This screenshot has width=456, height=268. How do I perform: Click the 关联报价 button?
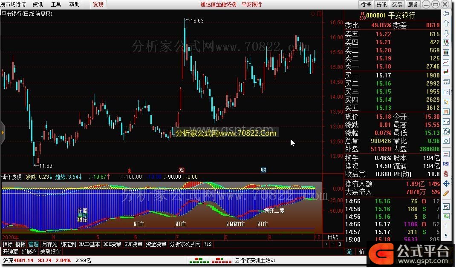(x=51, y=251)
